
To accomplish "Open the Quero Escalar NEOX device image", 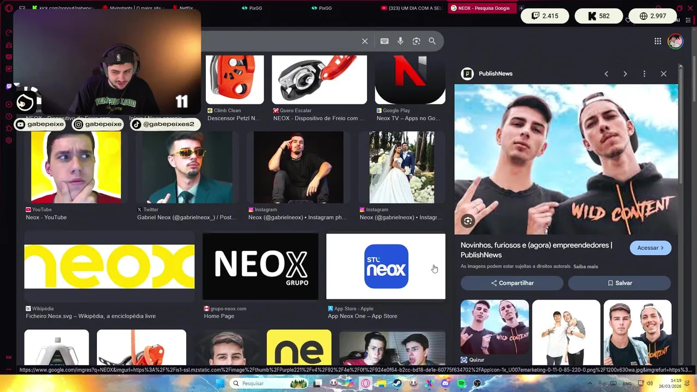I will (x=319, y=79).
